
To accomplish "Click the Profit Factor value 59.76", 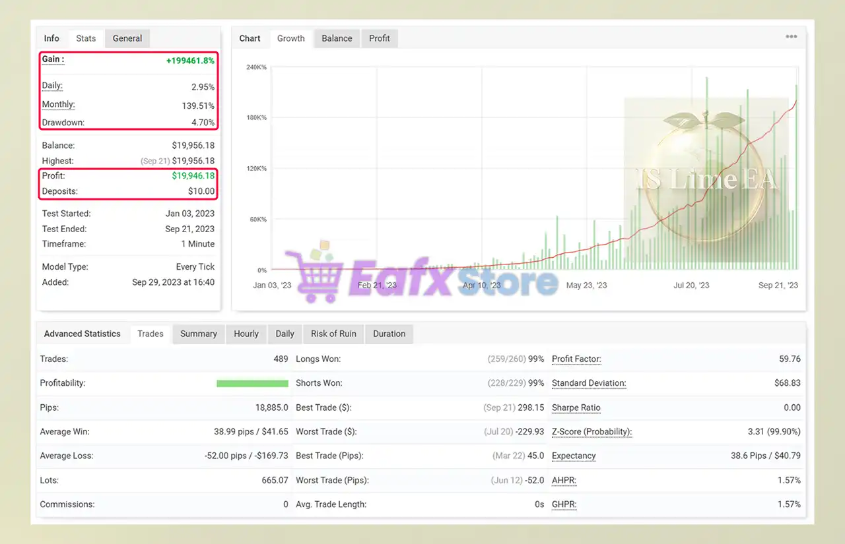I will click(790, 359).
